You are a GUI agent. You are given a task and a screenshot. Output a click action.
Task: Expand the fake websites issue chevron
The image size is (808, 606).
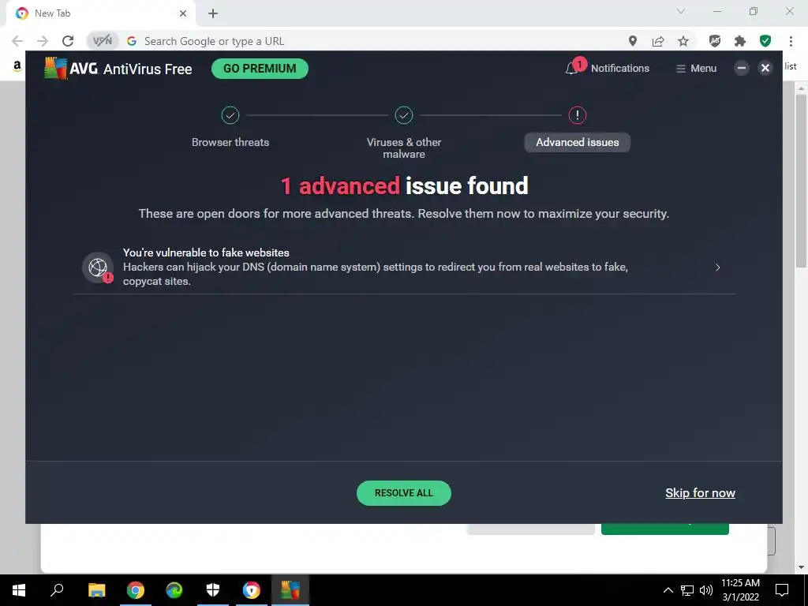[718, 267]
